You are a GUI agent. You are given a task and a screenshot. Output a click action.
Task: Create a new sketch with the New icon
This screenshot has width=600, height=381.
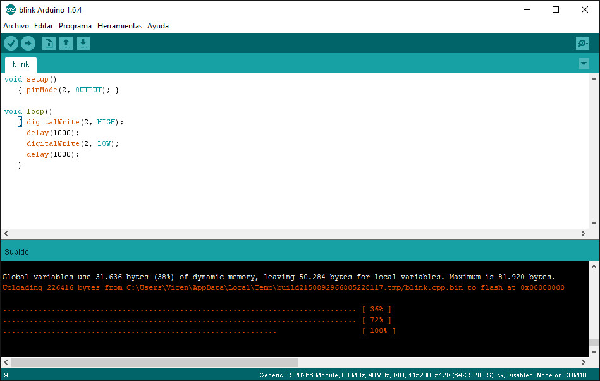pyautogui.click(x=49, y=43)
